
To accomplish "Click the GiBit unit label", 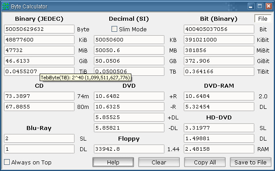I will point(263,61).
